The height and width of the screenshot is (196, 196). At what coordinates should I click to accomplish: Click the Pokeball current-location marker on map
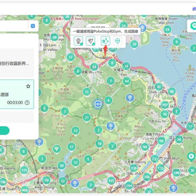[x=98, y=104]
